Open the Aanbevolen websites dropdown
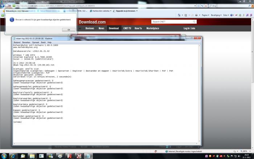This screenshot has width=254, height=159. 101,11
